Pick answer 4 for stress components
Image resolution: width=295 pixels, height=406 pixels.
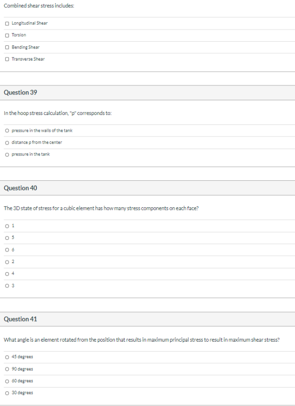point(7,274)
